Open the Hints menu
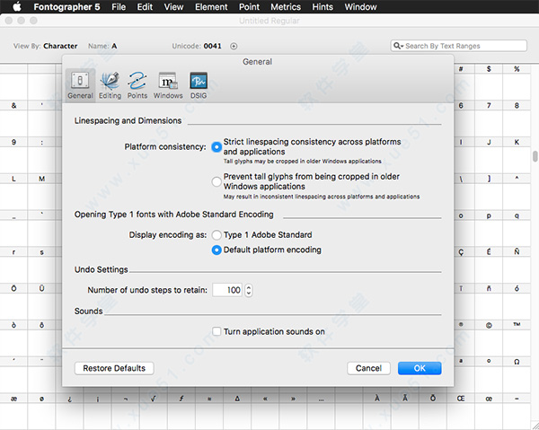539x430 pixels. [323, 7]
